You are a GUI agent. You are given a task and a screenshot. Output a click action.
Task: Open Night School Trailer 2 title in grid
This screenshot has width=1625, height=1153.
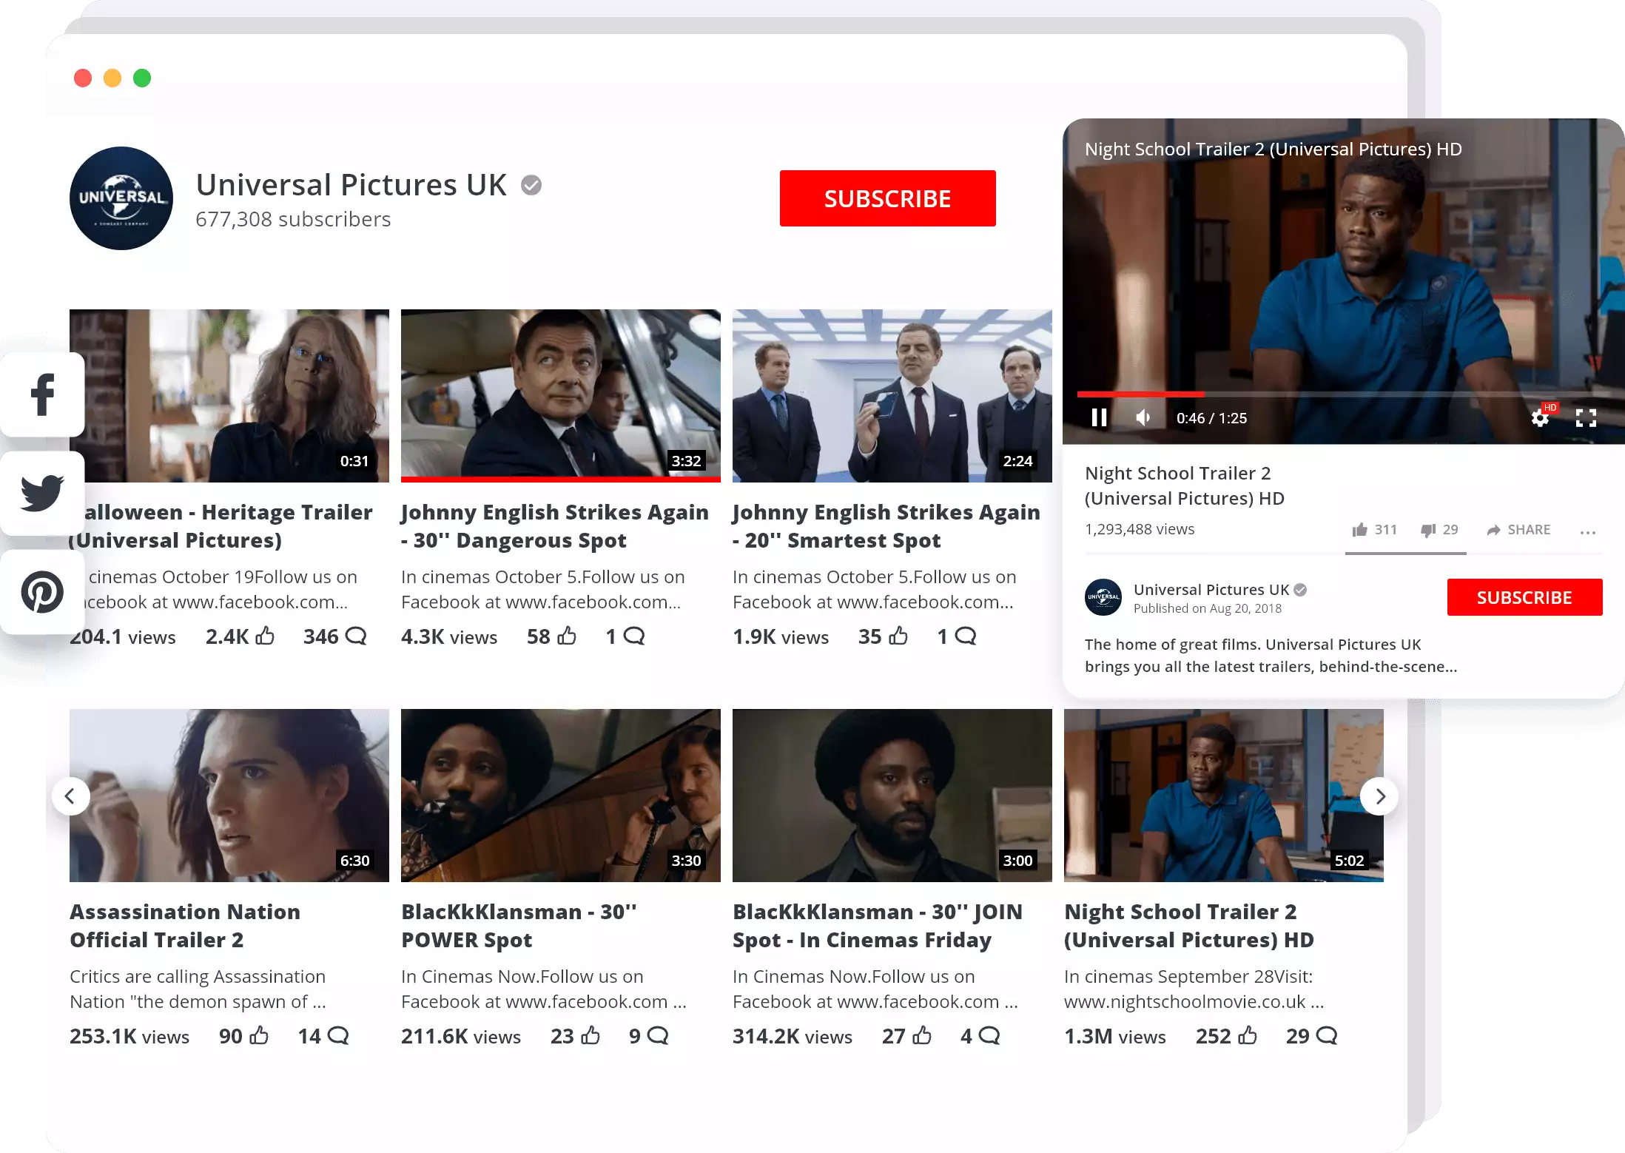(x=1189, y=926)
